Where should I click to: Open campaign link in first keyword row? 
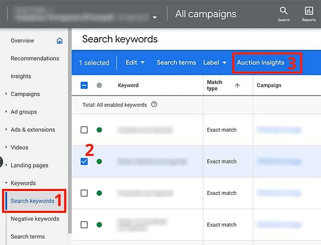(279, 130)
